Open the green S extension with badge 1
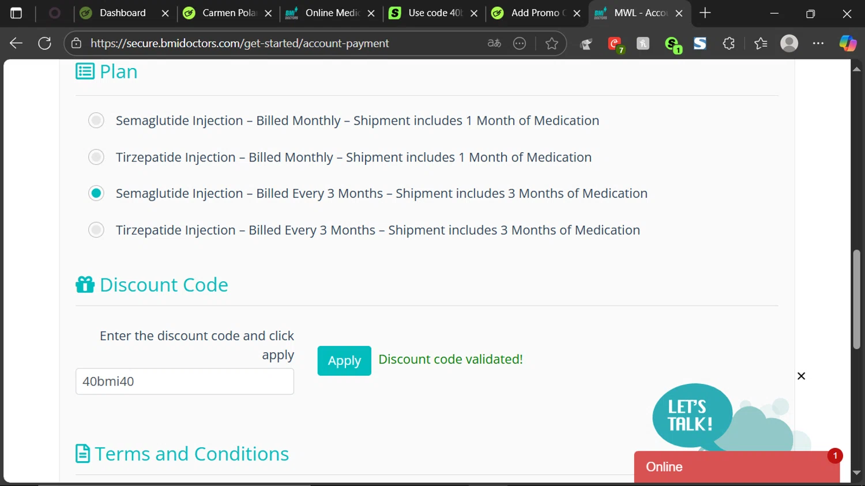Viewport: 865px width, 486px height. pos(672,44)
